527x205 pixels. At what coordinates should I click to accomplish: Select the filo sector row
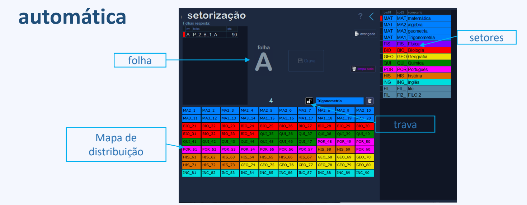coord(415,89)
